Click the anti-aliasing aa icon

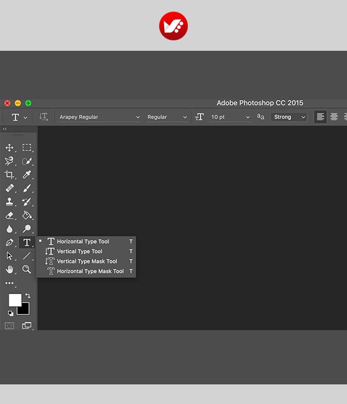[x=260, y=117]
